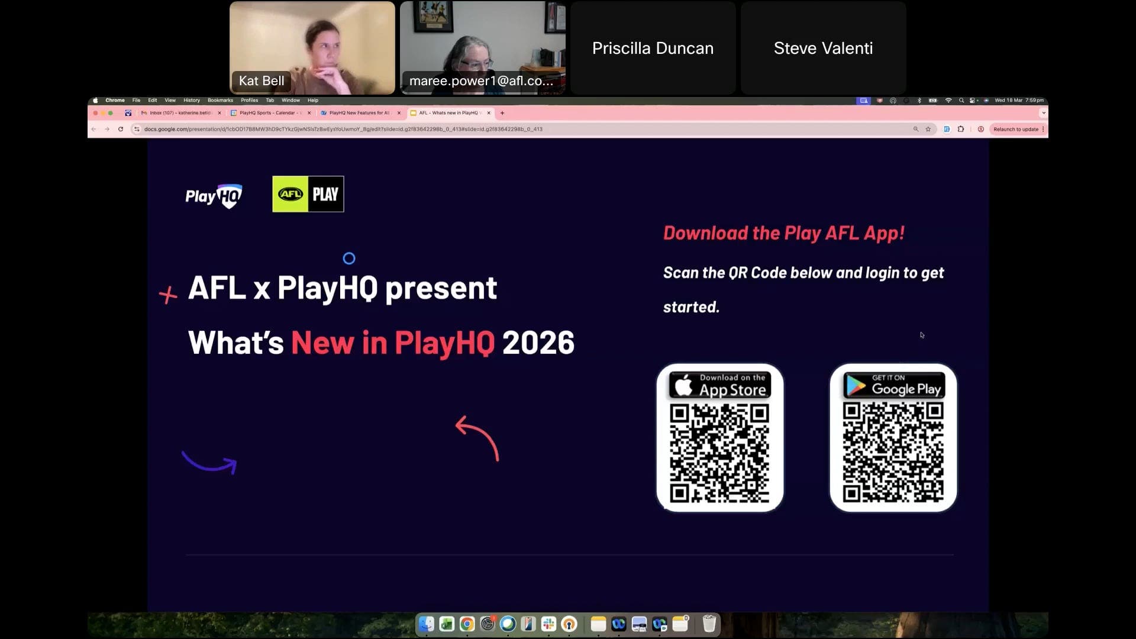Open Chrome three-dot menu
The width and height of the screenshot is (1136, 639).
click(1043, 129)
